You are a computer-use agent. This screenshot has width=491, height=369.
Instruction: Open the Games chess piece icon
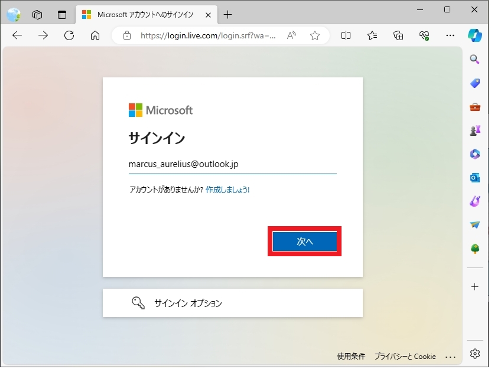(474, 130)
